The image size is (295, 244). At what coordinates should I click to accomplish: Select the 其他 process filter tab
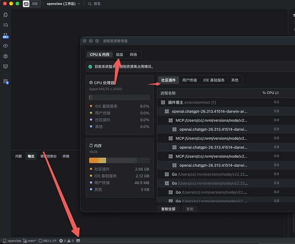(235, 80)
